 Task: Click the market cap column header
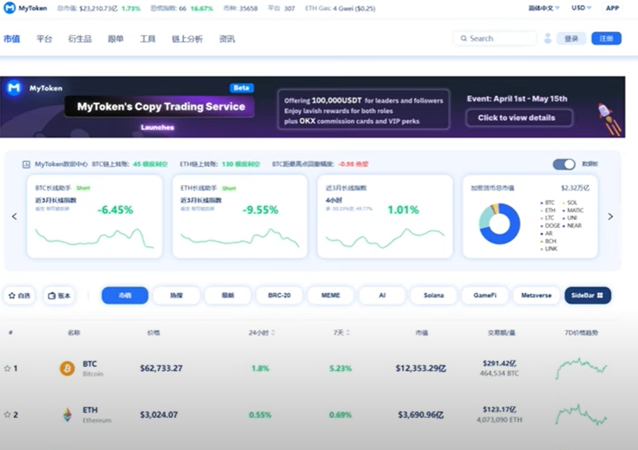click(x=422, y=333)
